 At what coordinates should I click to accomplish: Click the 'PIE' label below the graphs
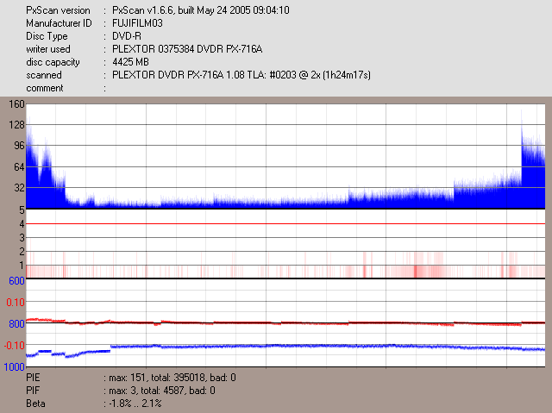(33, 378)
